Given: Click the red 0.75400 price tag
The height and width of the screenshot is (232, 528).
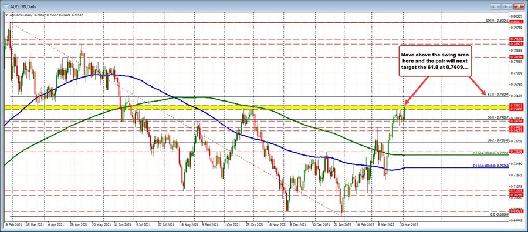Looking at the screenshot, I should click(x=516, y=110).
